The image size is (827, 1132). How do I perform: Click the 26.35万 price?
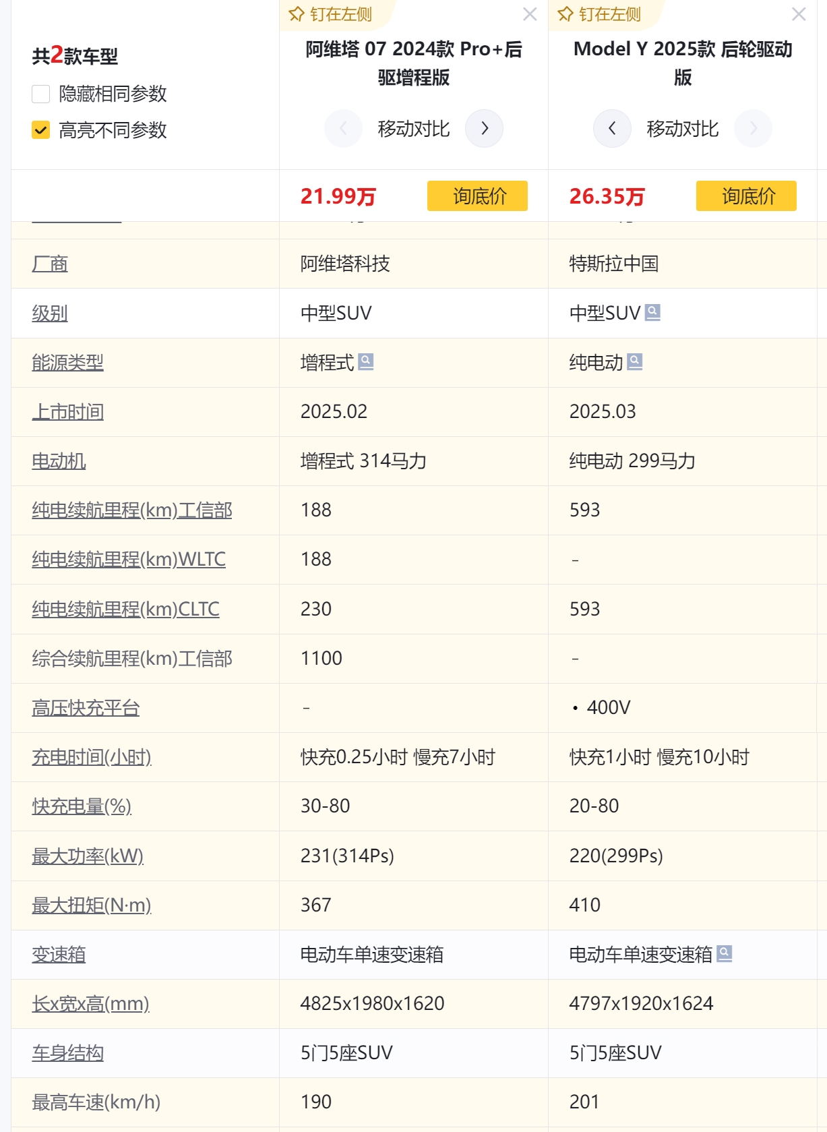pyautogui.click(x=607, y=196)
